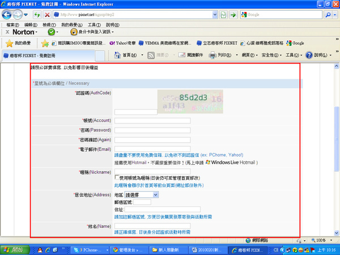
Task: Click the 密碼確認(Again) input field
Action: tap(152, 139)
